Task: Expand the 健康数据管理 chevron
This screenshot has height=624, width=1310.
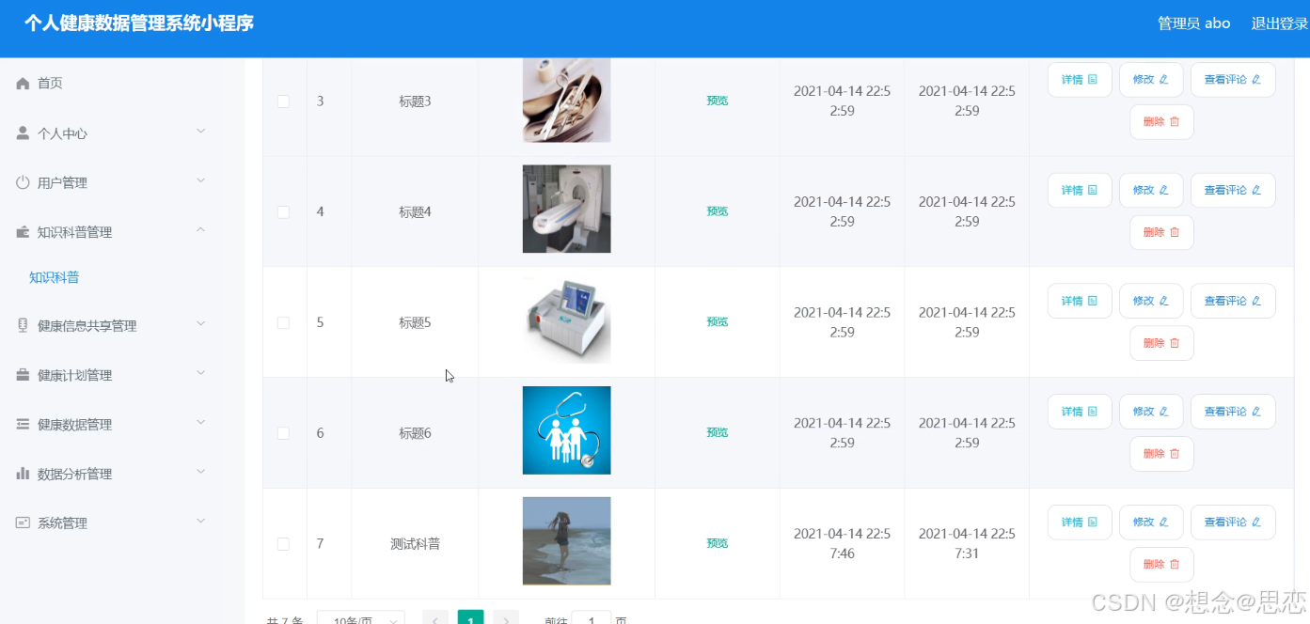Action: click(200, 422)
